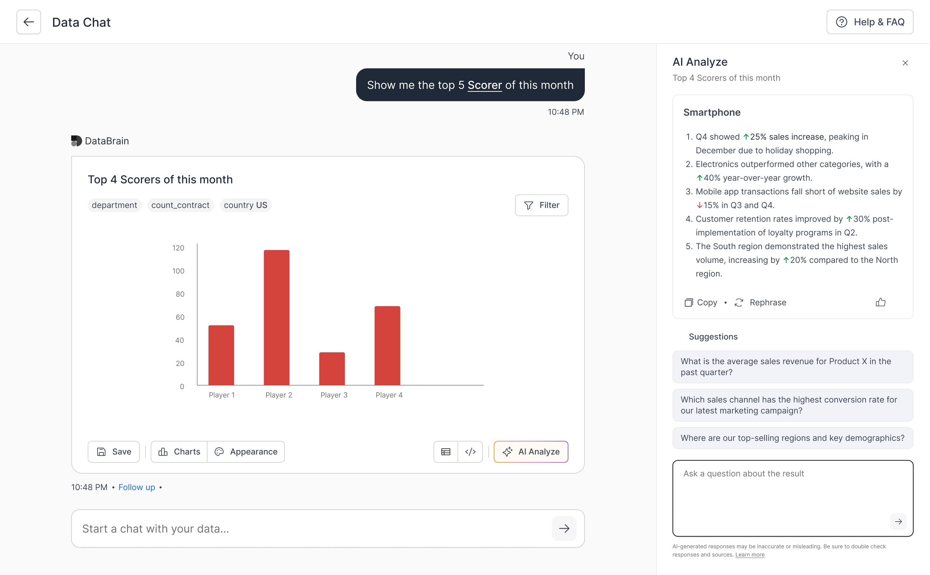Click the Follow up link
Image resolution: width=930 pixels, height=575 pixels.
[137, 487]
